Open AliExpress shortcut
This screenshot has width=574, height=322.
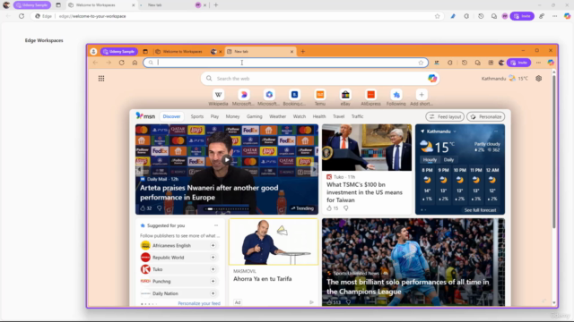pos(370,97)
